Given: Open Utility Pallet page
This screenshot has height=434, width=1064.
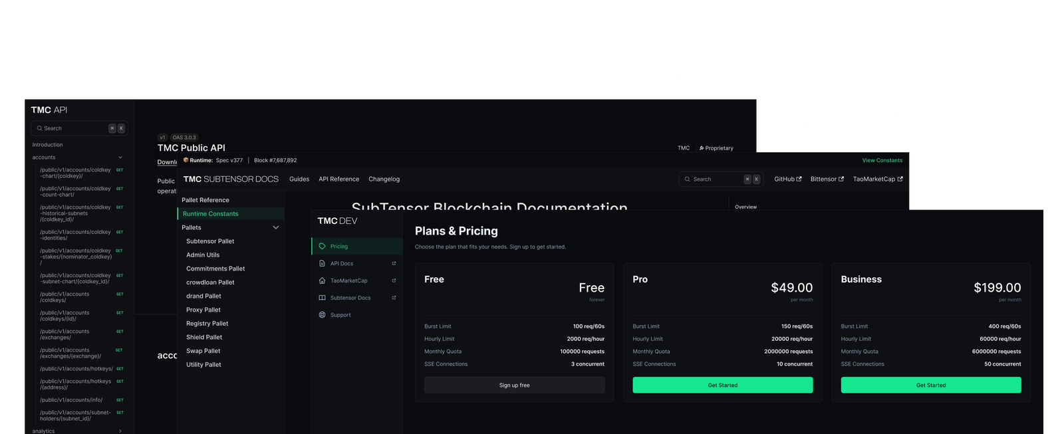Looking at the screenshot, I should [203, 365].
